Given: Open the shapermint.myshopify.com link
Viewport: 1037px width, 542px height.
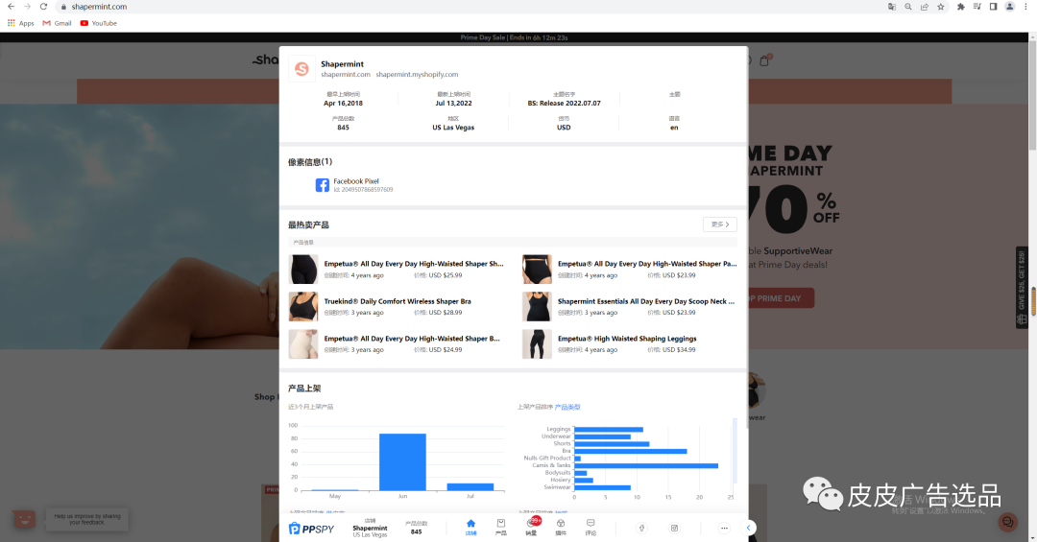Looking at the screenshot, I should (x=417, y=75).
